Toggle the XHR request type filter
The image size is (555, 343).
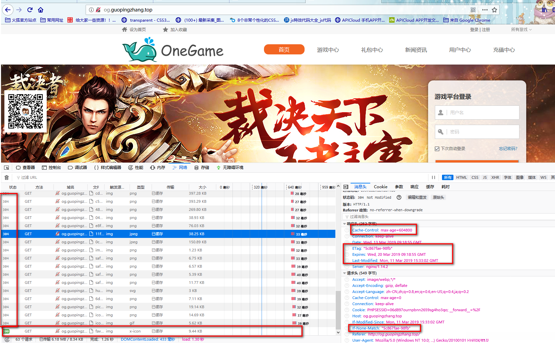point(495,177)
